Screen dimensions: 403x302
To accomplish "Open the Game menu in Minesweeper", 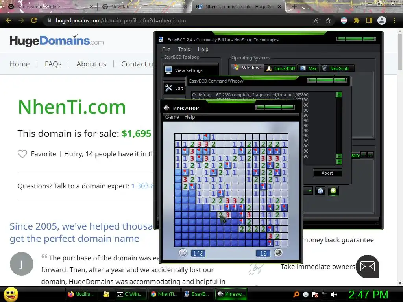I will (x=172, y=117).
